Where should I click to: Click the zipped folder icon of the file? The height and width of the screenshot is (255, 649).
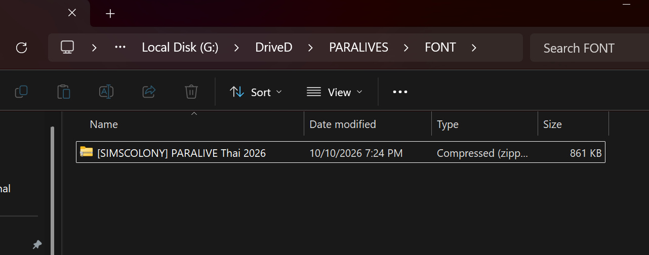87,152
